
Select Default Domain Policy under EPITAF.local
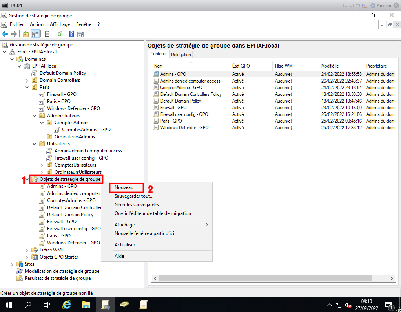click(x=62, y=73)
